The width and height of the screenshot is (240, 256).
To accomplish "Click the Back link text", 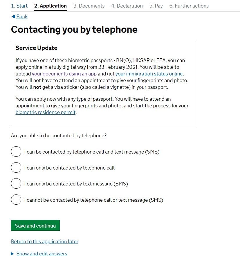I will (22, 17).
